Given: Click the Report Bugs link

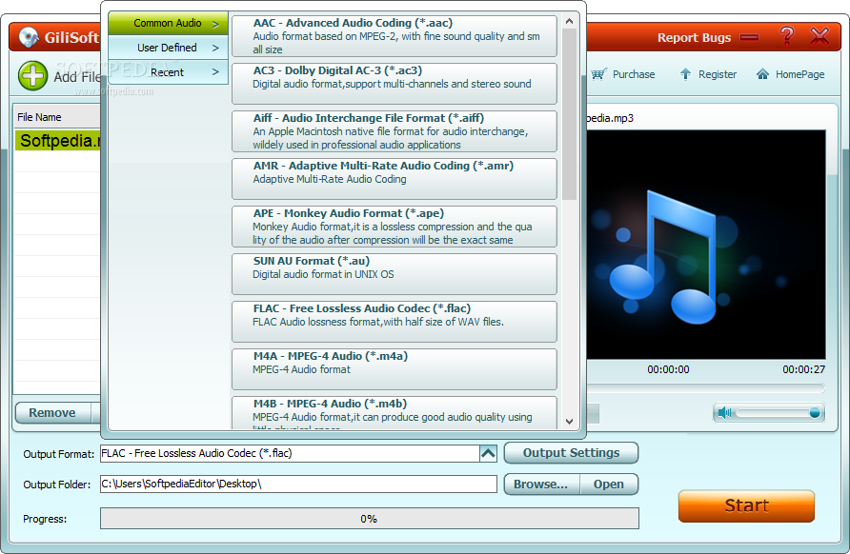Looking at the screenshot, I should pos(694,37).
